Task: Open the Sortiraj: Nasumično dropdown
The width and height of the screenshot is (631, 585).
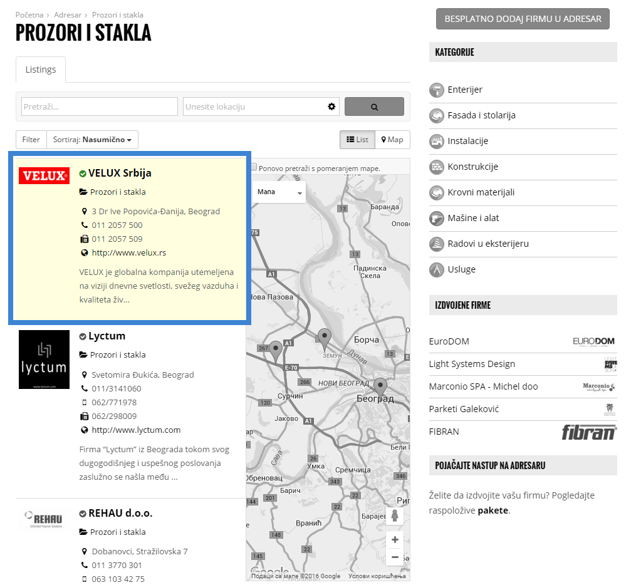Action: point(92,140)
